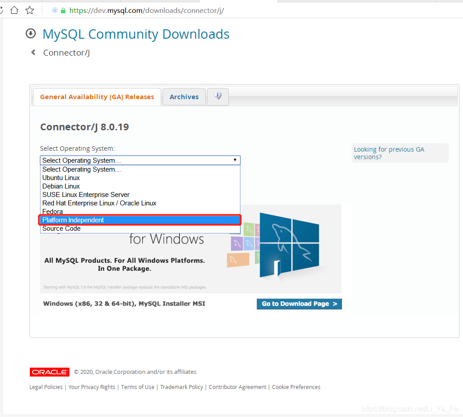463x417 pixels.
Task: Click Windows (x86, 32 & 64-bit) installer text
Action: (124, 304)
